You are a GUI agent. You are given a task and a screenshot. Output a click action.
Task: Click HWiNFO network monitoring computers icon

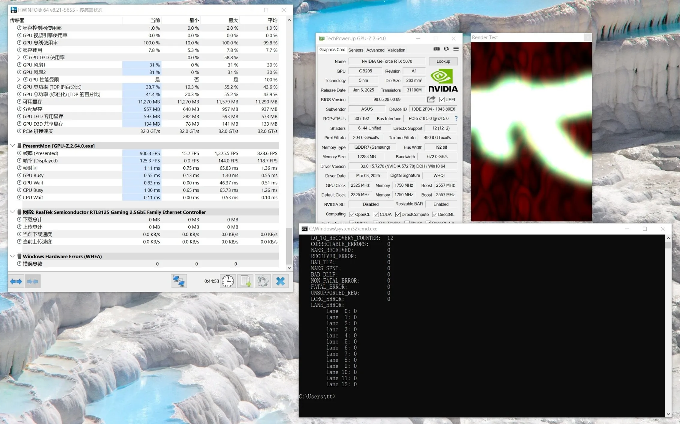point(179,281)
